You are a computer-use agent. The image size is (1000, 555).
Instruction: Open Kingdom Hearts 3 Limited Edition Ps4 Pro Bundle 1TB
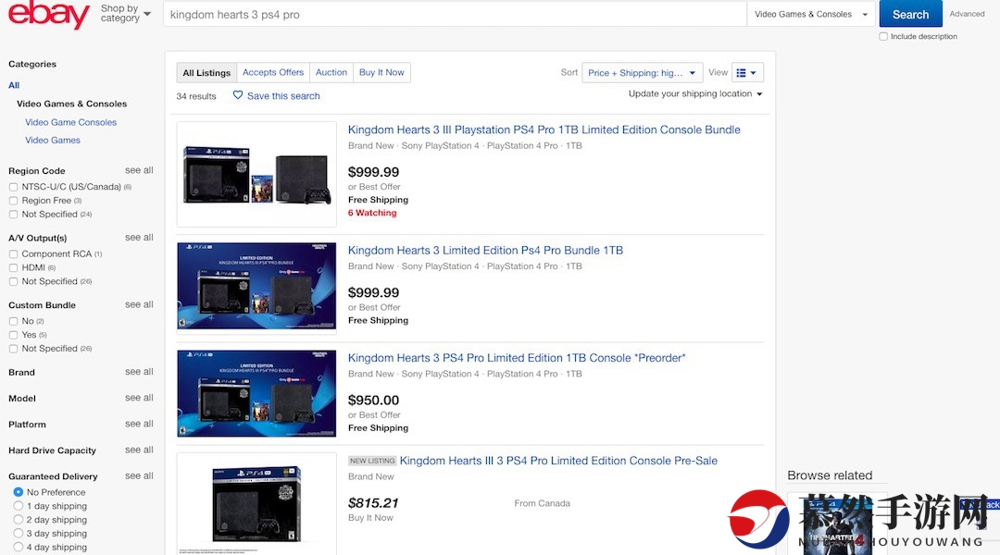point(485,251)
